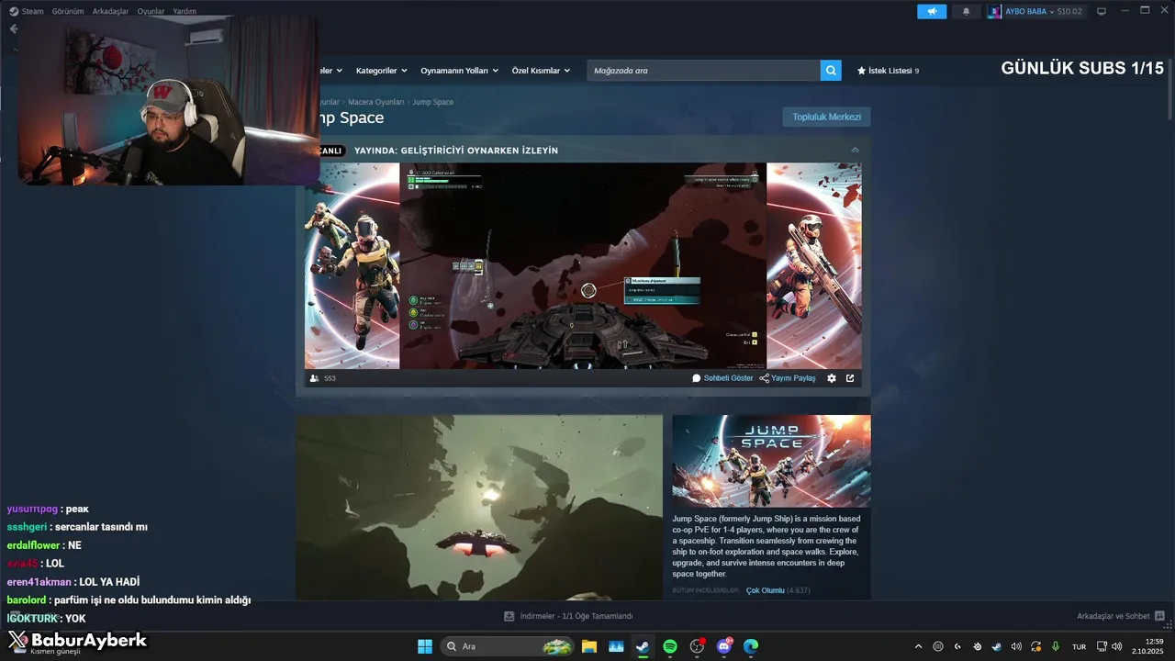Screen dimensions: 1175x661
Task: Click the Yayını Paylaş share button
Action: [788, 378]
